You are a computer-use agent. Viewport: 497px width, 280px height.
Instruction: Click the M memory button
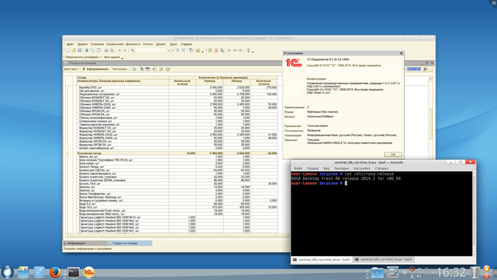tap(229, 50)
